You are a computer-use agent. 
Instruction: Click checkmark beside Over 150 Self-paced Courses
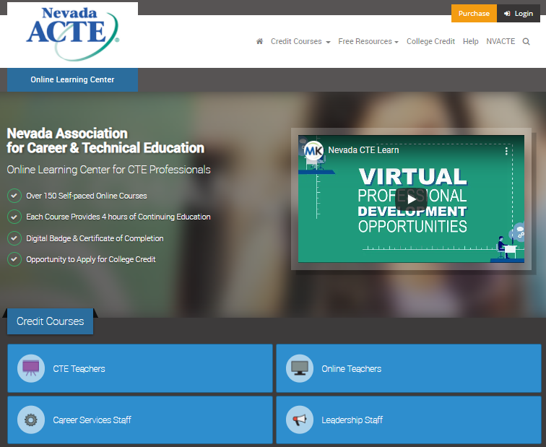(14, 196)
